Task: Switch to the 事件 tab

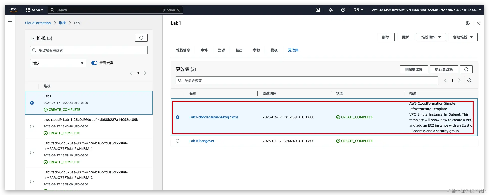Action: click(204, 50)
